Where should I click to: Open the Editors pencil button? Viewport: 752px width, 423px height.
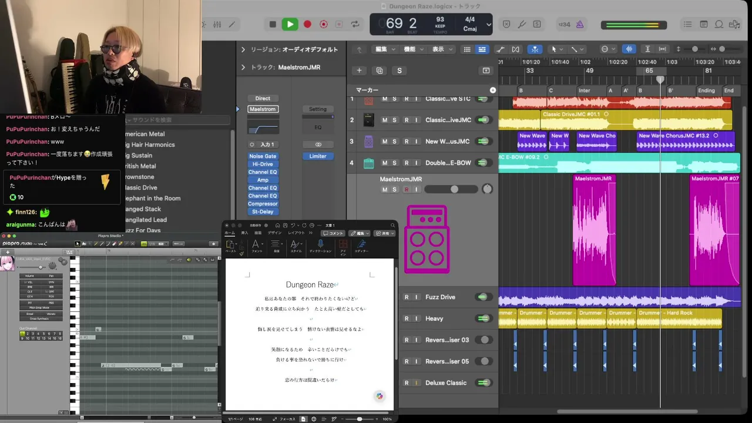click(232, 24)
